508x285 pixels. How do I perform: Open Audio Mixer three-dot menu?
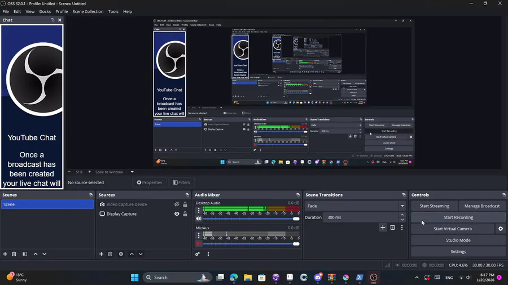[208, 254]
